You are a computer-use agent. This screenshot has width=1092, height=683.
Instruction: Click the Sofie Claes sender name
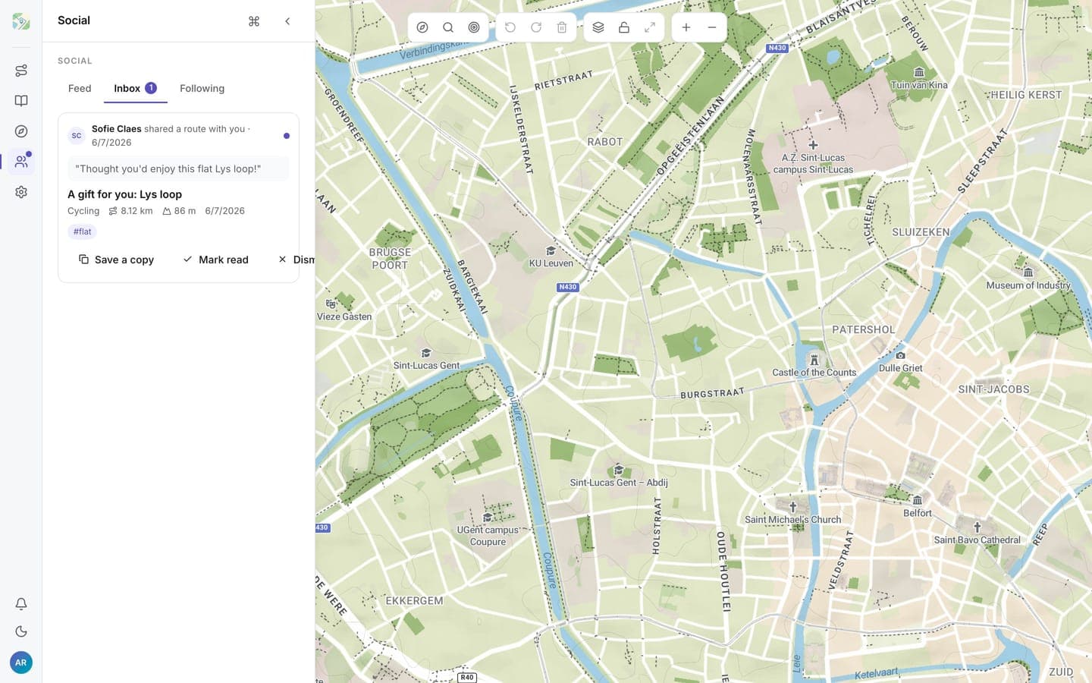(117, 129)
